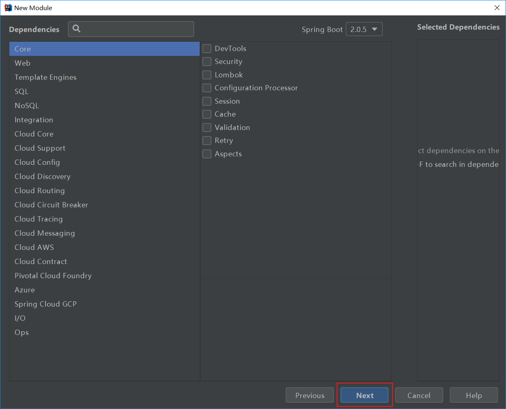The height and width of the screenshot is (409, 506).
Task: Select Cloud Routing category
Action: (105, 191)
